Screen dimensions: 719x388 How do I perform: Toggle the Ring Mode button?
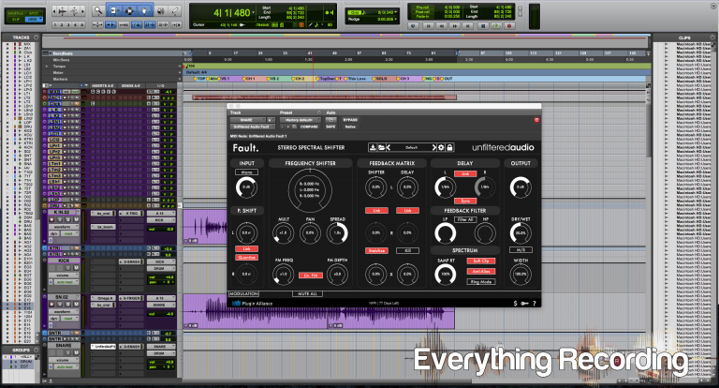tap(481, 282)
